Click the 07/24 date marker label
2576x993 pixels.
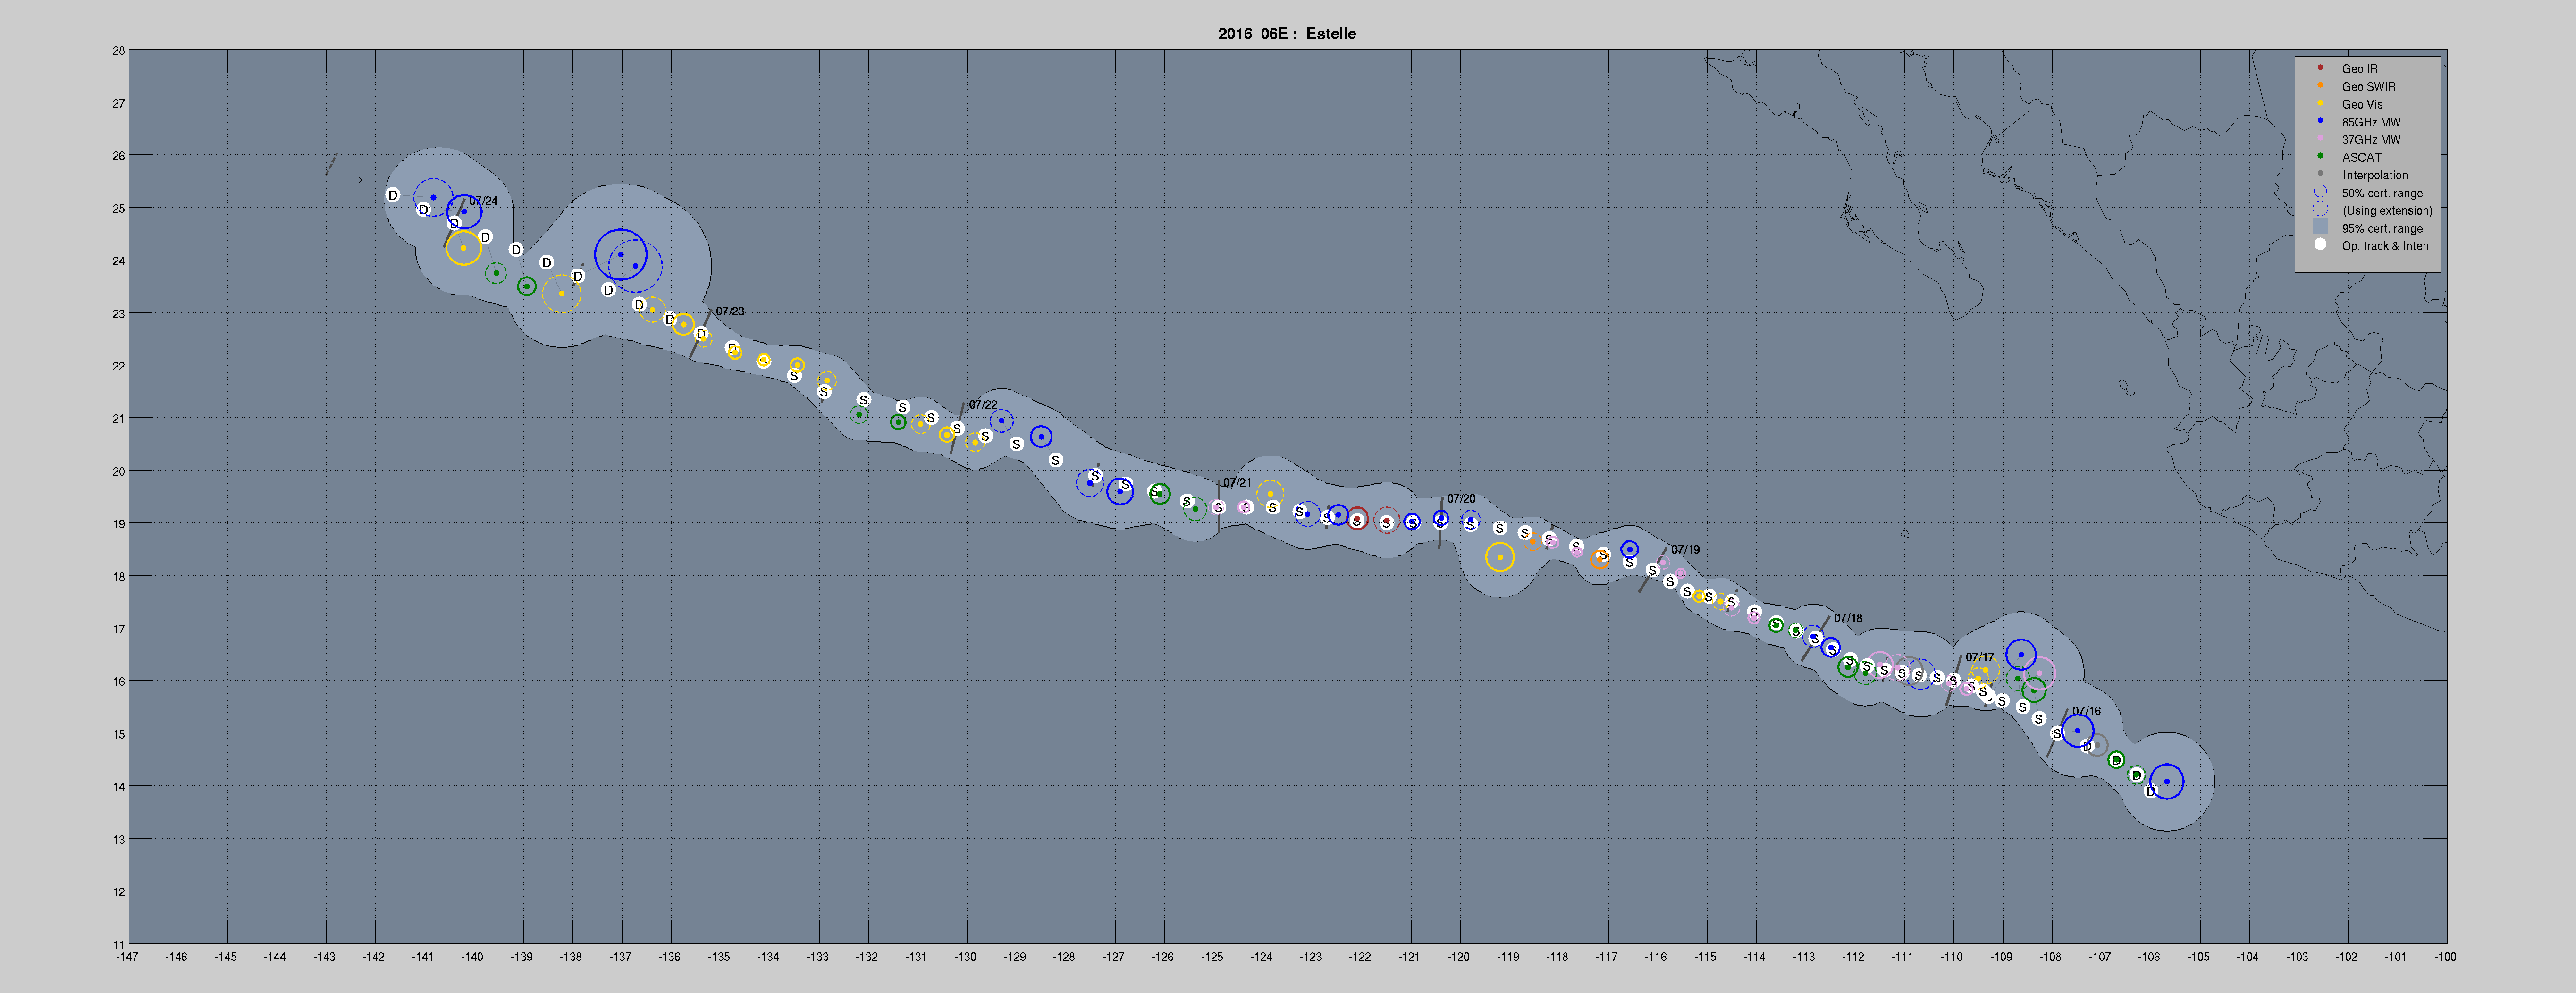click(483, 201)
